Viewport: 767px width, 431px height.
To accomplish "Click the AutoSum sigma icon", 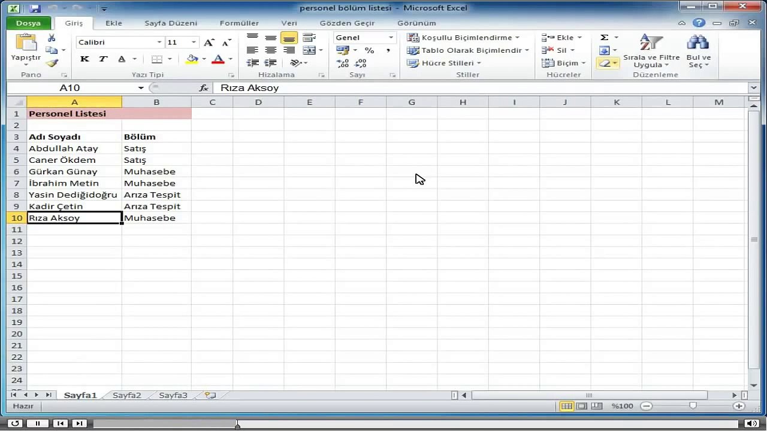I will [x=605, y=37].
